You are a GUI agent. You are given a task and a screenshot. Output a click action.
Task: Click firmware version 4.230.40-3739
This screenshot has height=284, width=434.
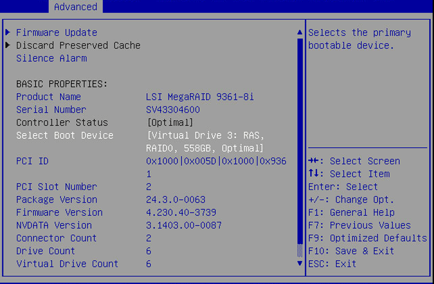pos(181,212)
